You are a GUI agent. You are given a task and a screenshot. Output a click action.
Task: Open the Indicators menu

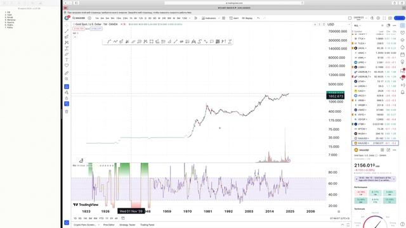pyautogui.click(x=209, y=18)
